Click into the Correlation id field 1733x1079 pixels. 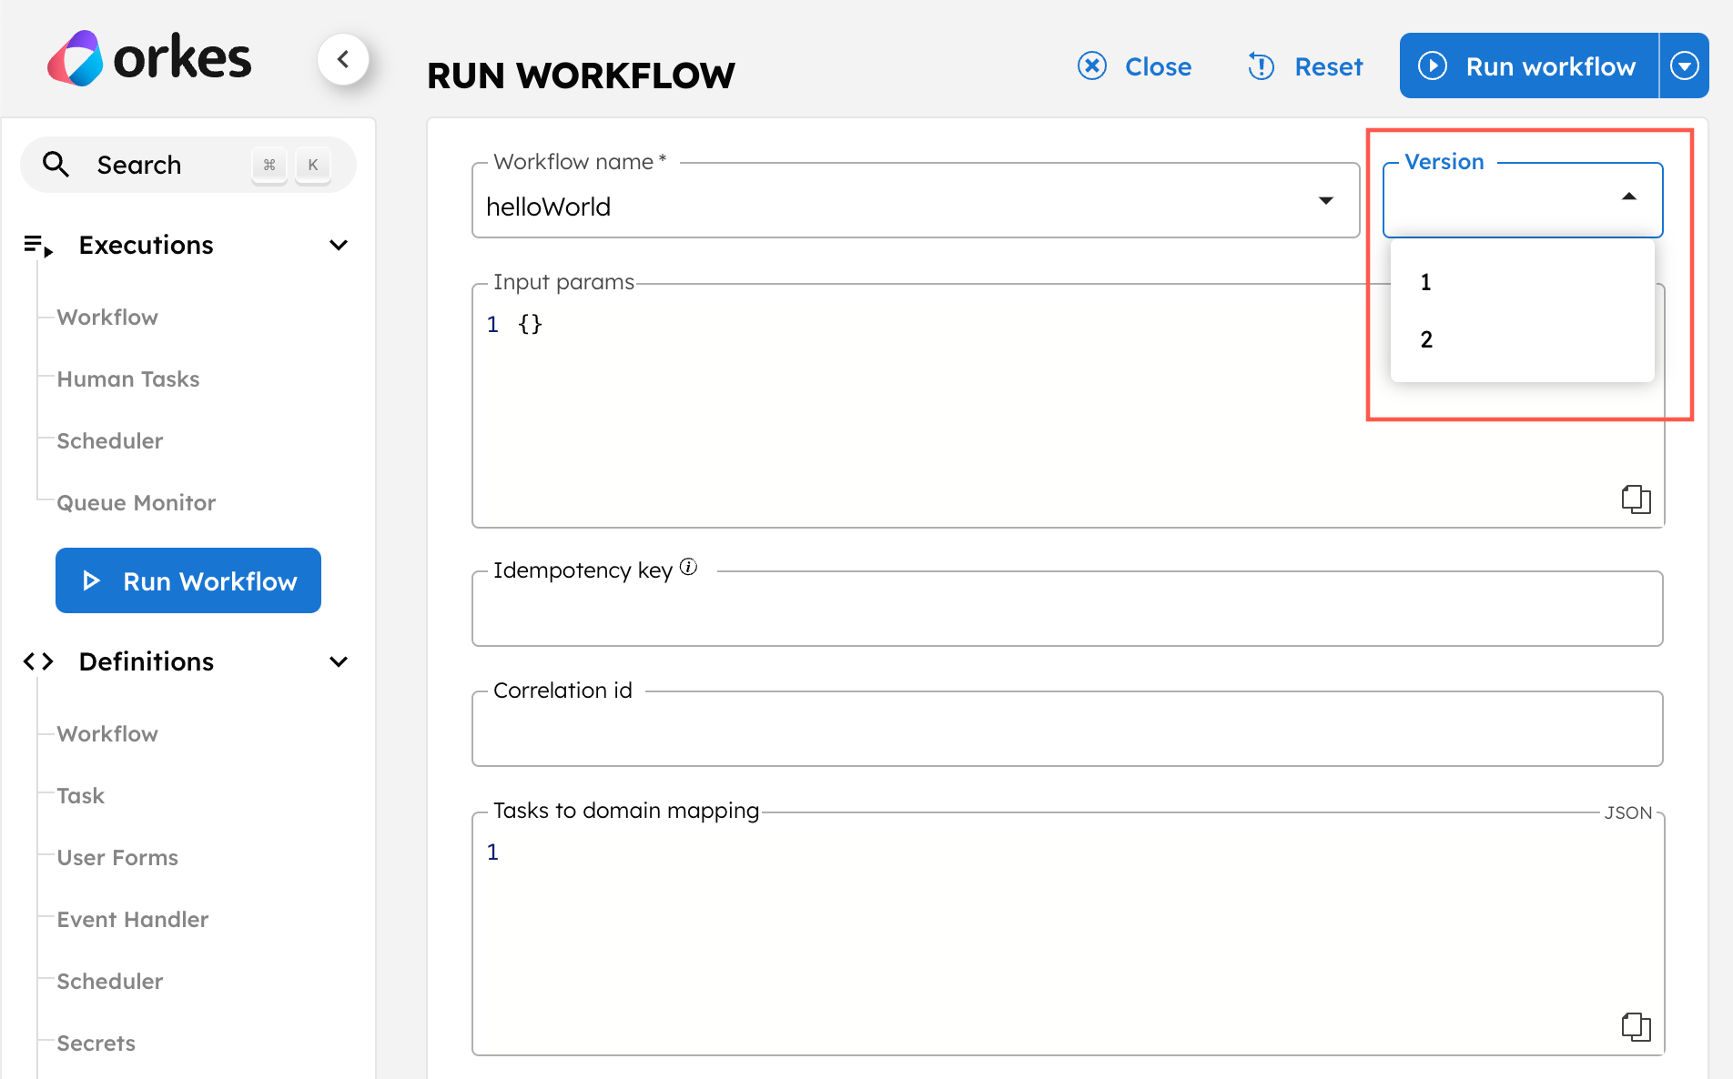point(1067,729)
